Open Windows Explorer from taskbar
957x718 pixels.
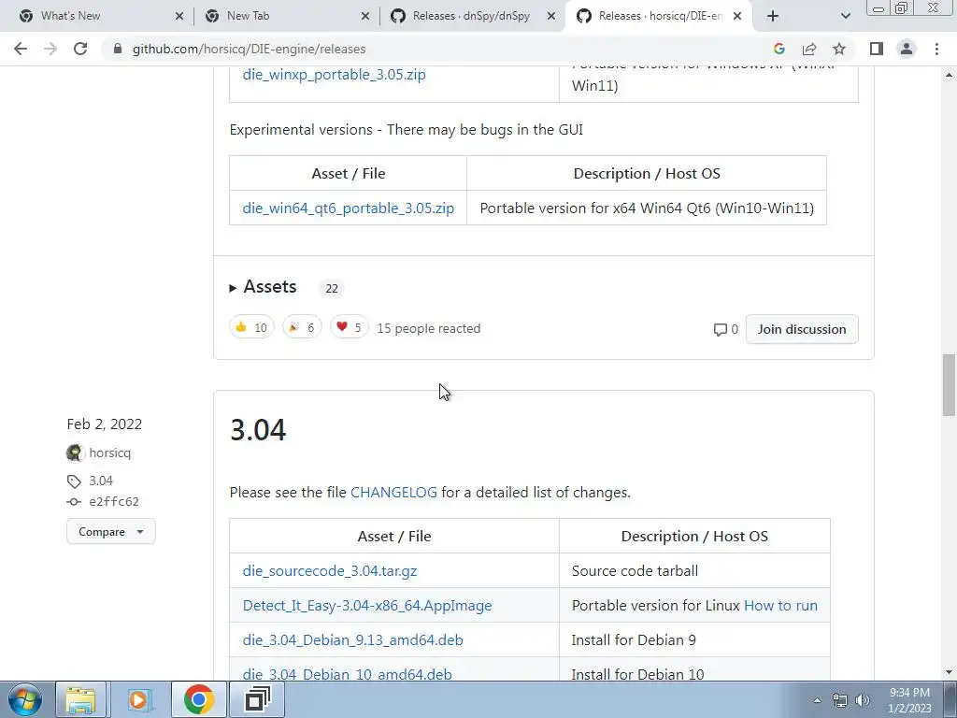pyautogui.click(x=80, y=699)
